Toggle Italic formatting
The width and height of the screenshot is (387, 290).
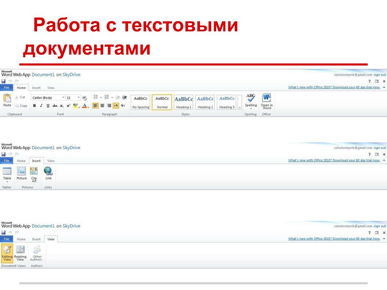click(41, 106)
